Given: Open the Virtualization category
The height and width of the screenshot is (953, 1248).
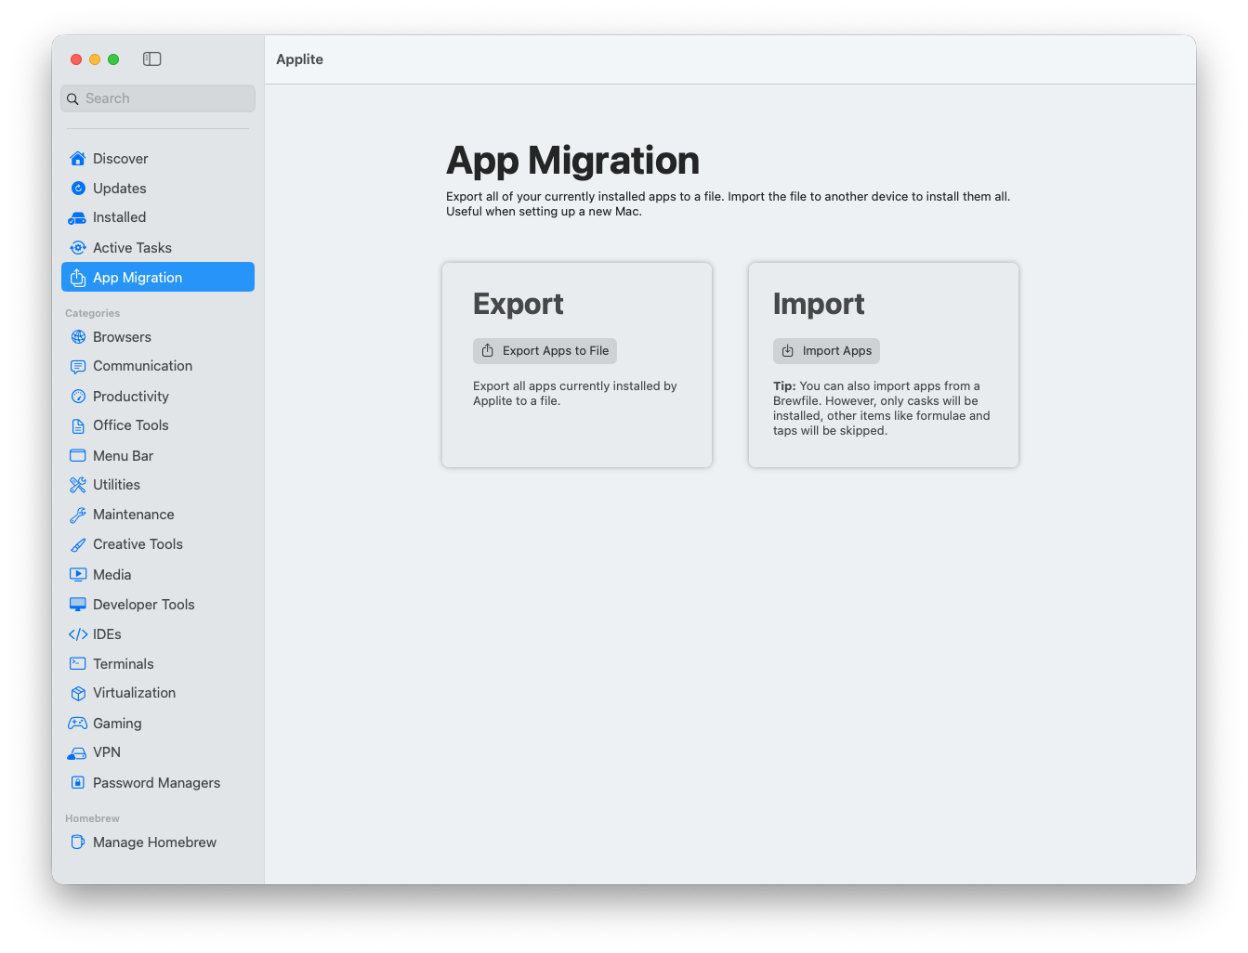Looking at the screenshot, I should pyautogui.click(x=158, y=693).
